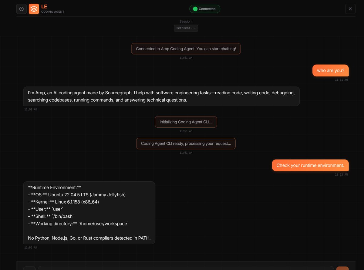Viewport: 364px width, 270px height.
Task: Click the 'CODING AGENT' subtitle text
Action: click(53, 12)
